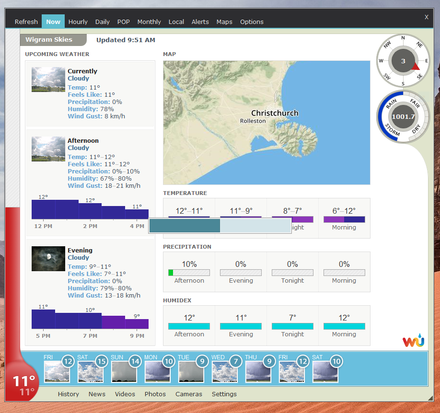440x413 pixels.
Task: Click the Wigram Skies location label
Action: click(49, 40)
